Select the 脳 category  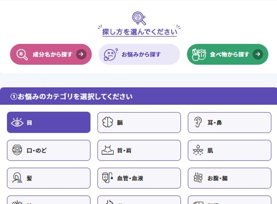coord(139,122)
